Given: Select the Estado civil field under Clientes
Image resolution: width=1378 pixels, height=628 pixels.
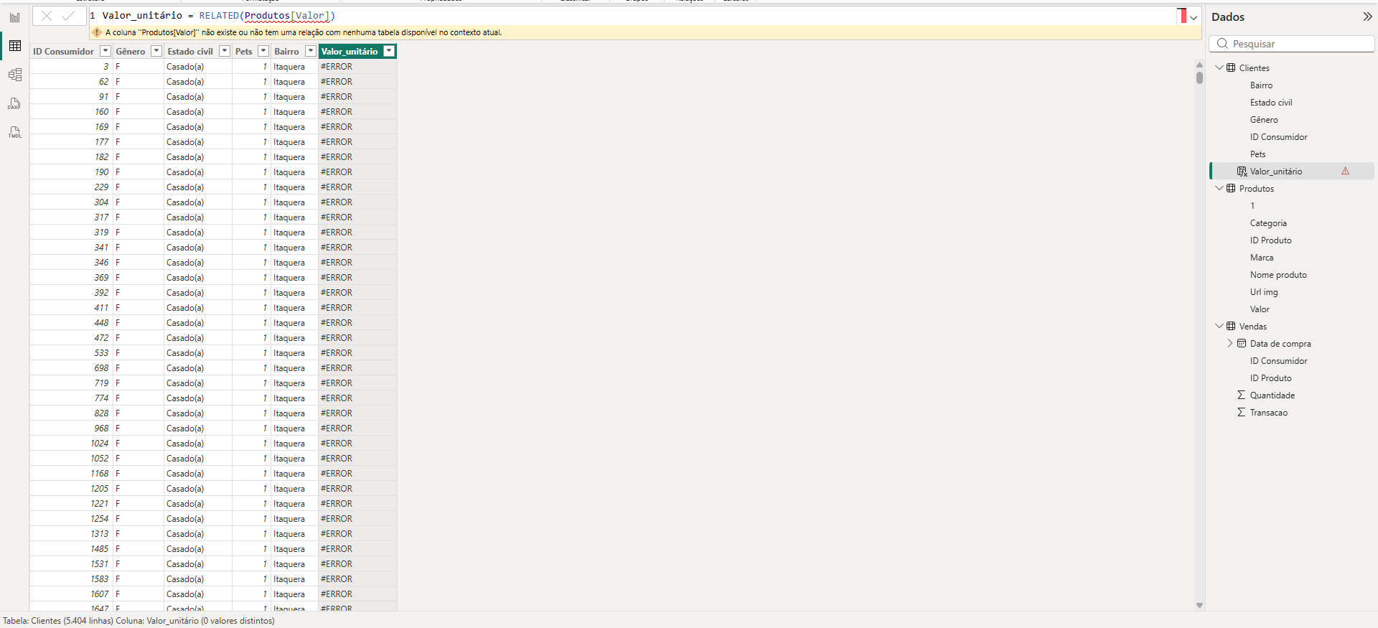Looking at the screenshot, I should (1271, 103).
